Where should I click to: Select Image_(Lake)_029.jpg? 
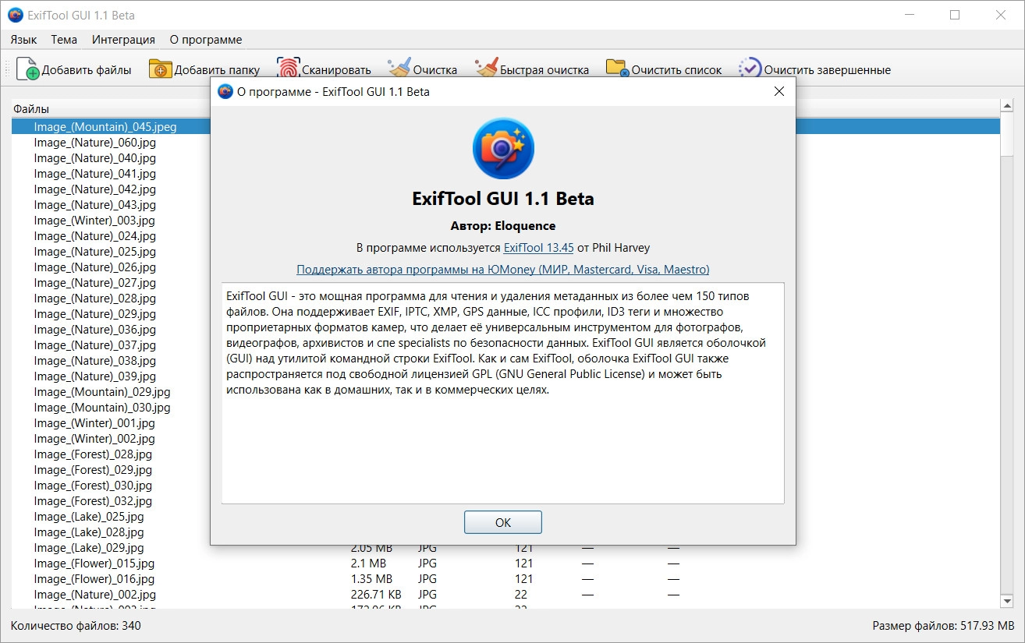(x=89, y=548)
